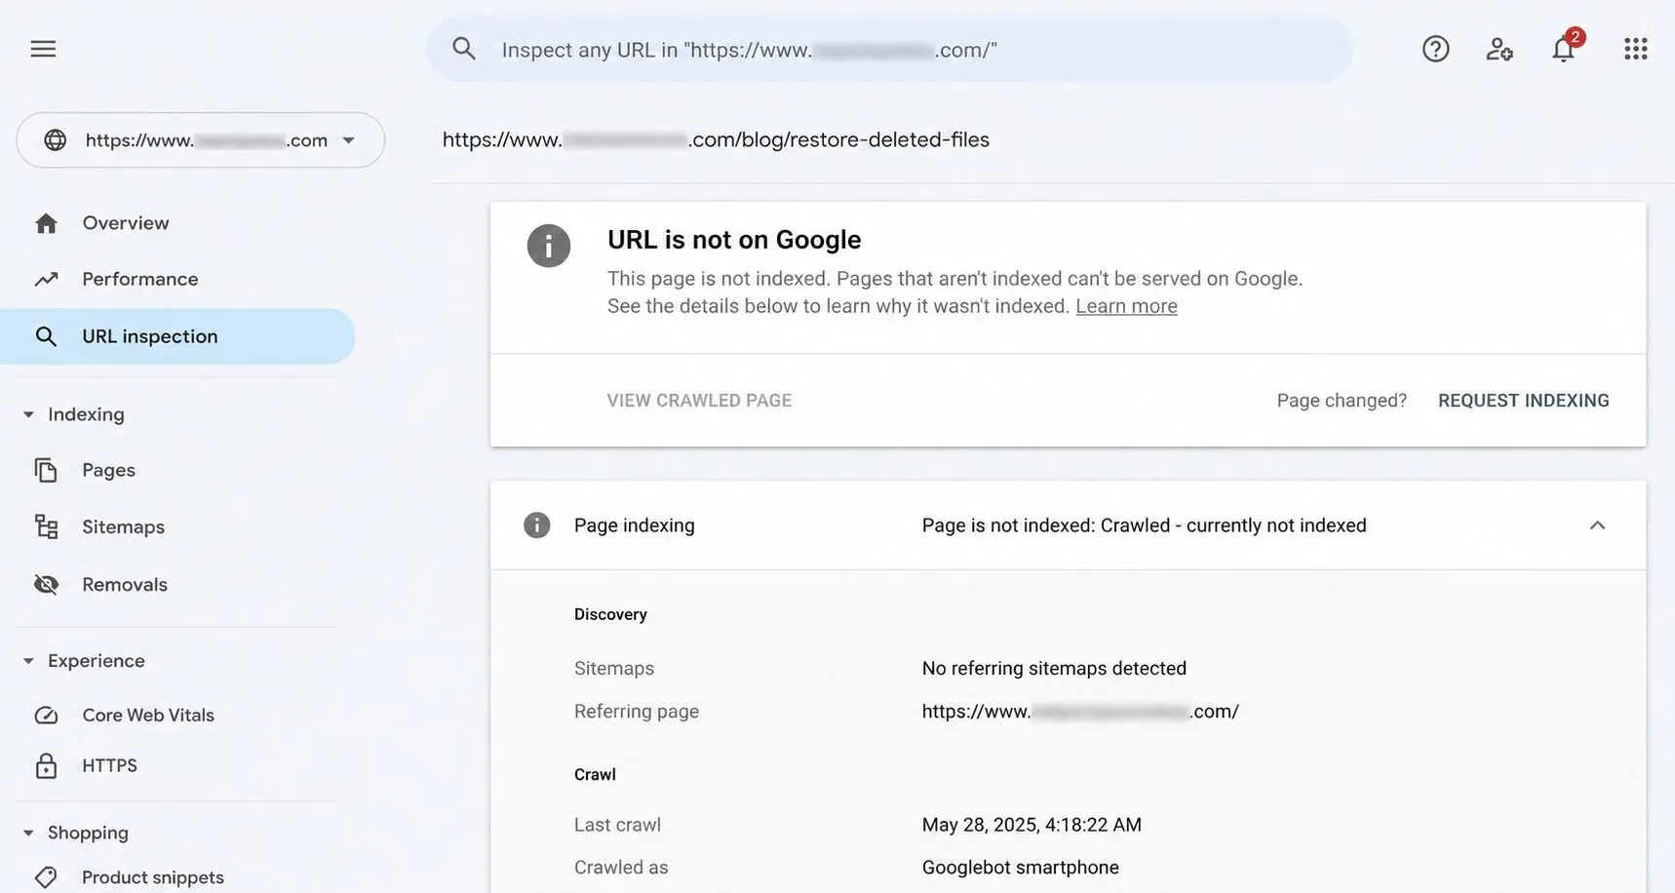Open the Help question mark icon
Viewport: 1675px width, 893px height.
(x=1435, y=49)
